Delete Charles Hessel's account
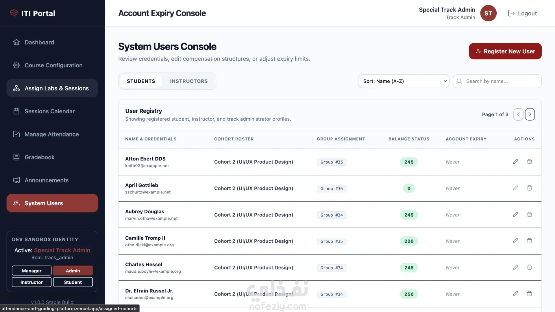Screen dimensions: 555x312 [x=529, y=267]
